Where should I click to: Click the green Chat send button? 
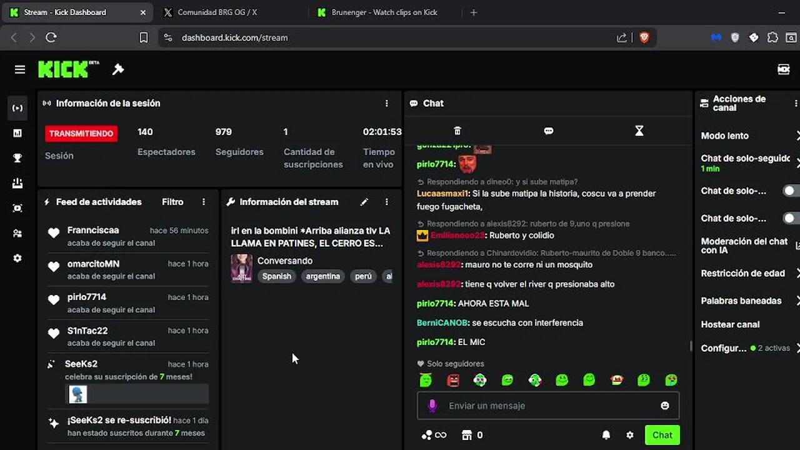(662, 435)
